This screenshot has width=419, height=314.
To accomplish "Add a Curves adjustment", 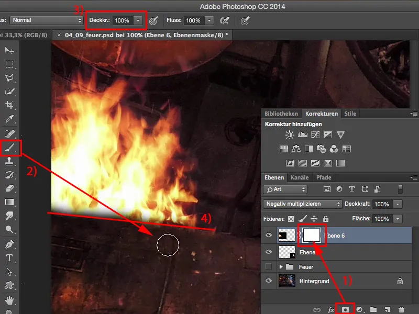I will coord(315,134).
